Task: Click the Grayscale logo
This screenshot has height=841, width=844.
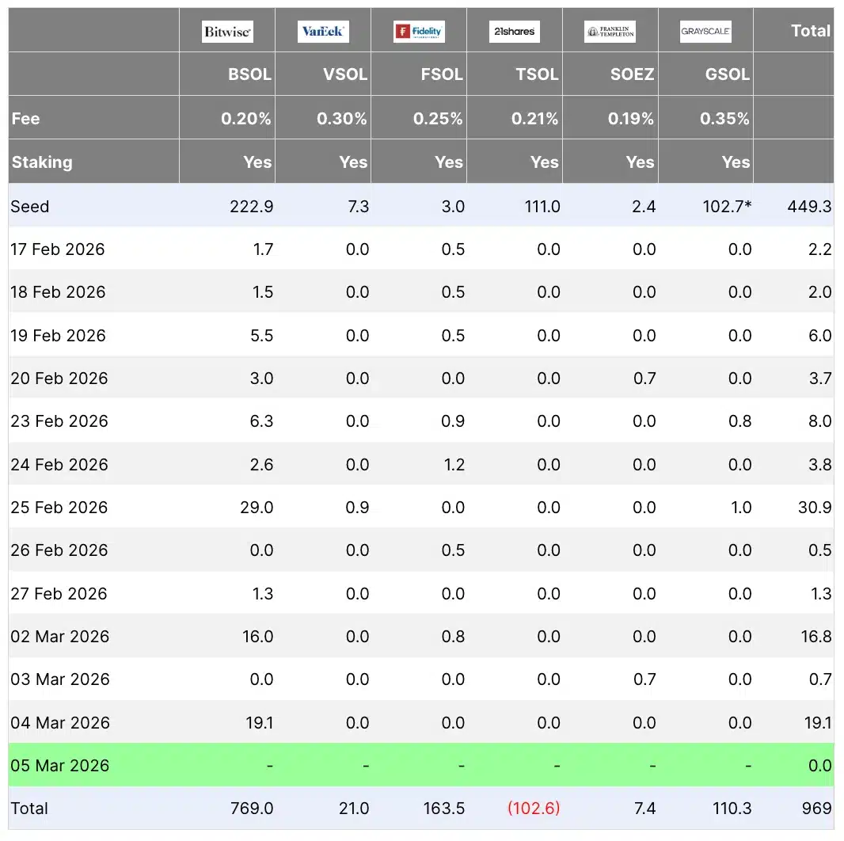Action: (x=705, y=32)
